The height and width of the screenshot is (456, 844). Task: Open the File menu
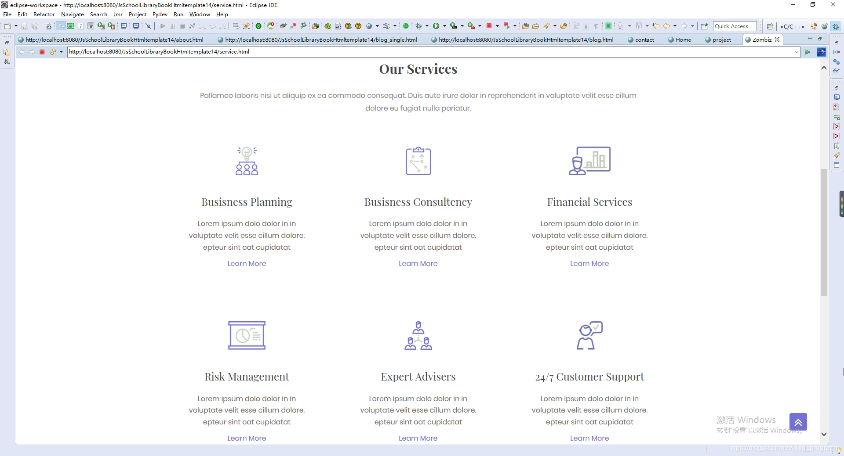point(7,14)
